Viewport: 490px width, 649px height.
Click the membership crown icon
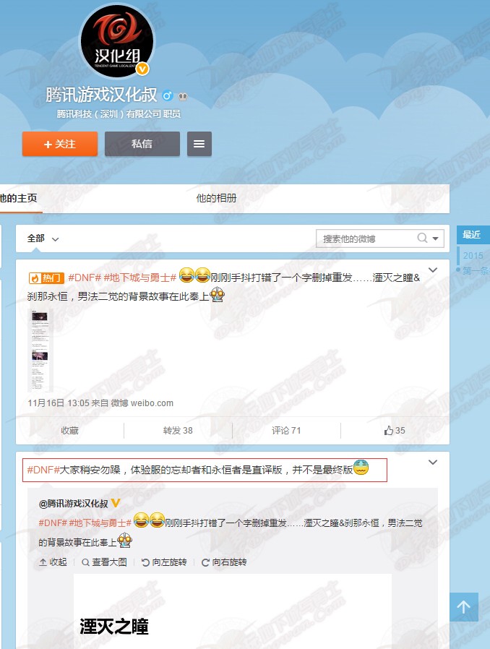tap(183, 96)
